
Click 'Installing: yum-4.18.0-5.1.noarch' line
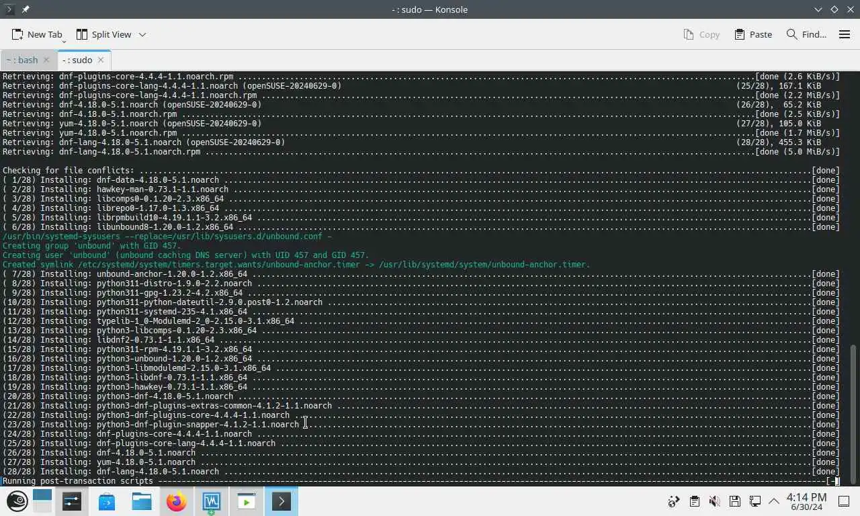coord(421,462)
